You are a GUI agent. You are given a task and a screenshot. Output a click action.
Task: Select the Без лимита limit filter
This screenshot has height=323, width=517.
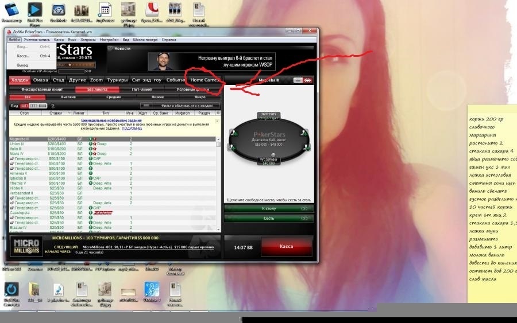tap(97, 89)
